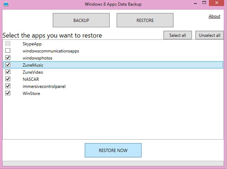Screen dimensions: 227x169
Task: Maximize the application window
Action: pyautogui.click(x=204, y=3)
